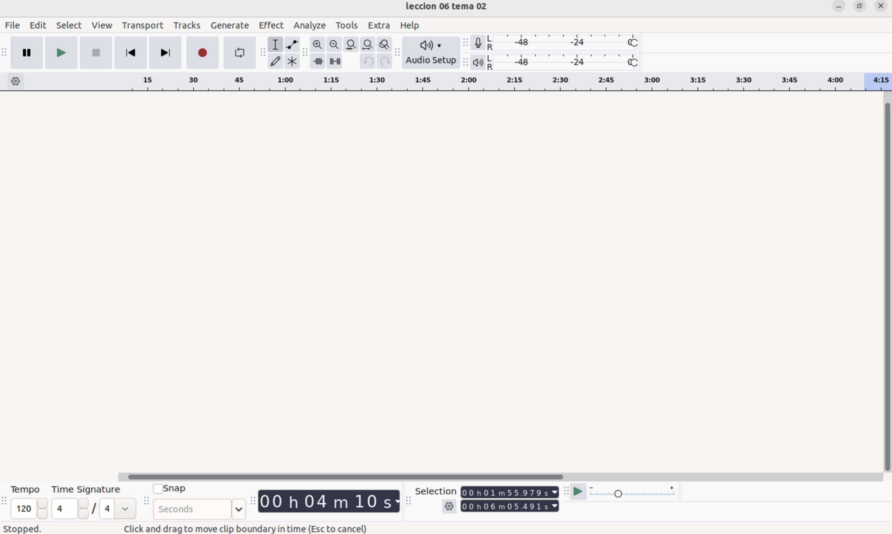892x534 pixels.
Task: Open the Audio Setup dropdown
Action: pyautogui.click(x=430, y=52)
